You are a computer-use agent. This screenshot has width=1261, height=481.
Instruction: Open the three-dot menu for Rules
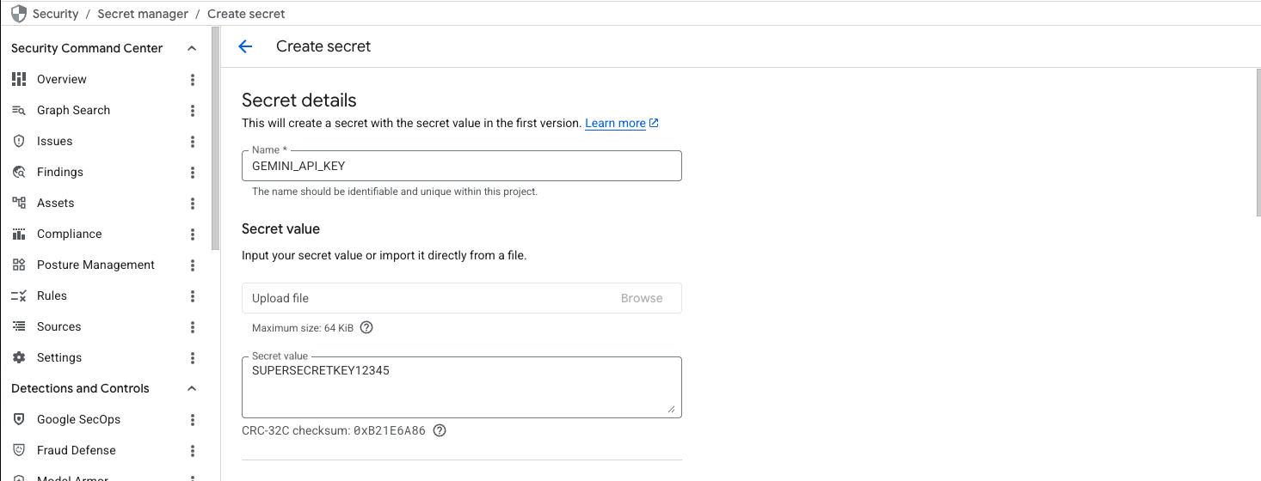(193, 295)
